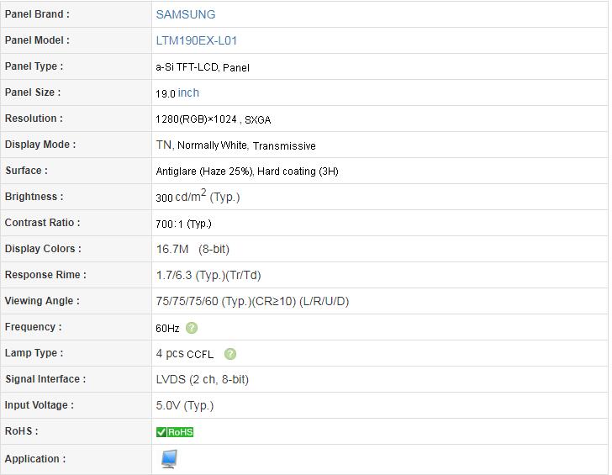This screenshot has width=612, height=475.
Task: Click the '60Hz' frequency value
Action: (167, 328)
